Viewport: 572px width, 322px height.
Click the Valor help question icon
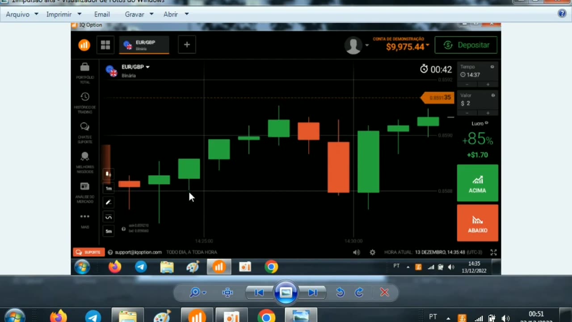pyautogui.click(x=493, y=95)
